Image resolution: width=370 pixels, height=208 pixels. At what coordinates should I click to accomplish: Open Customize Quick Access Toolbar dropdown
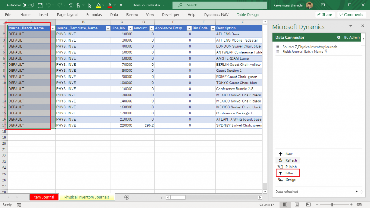point(121,5)
